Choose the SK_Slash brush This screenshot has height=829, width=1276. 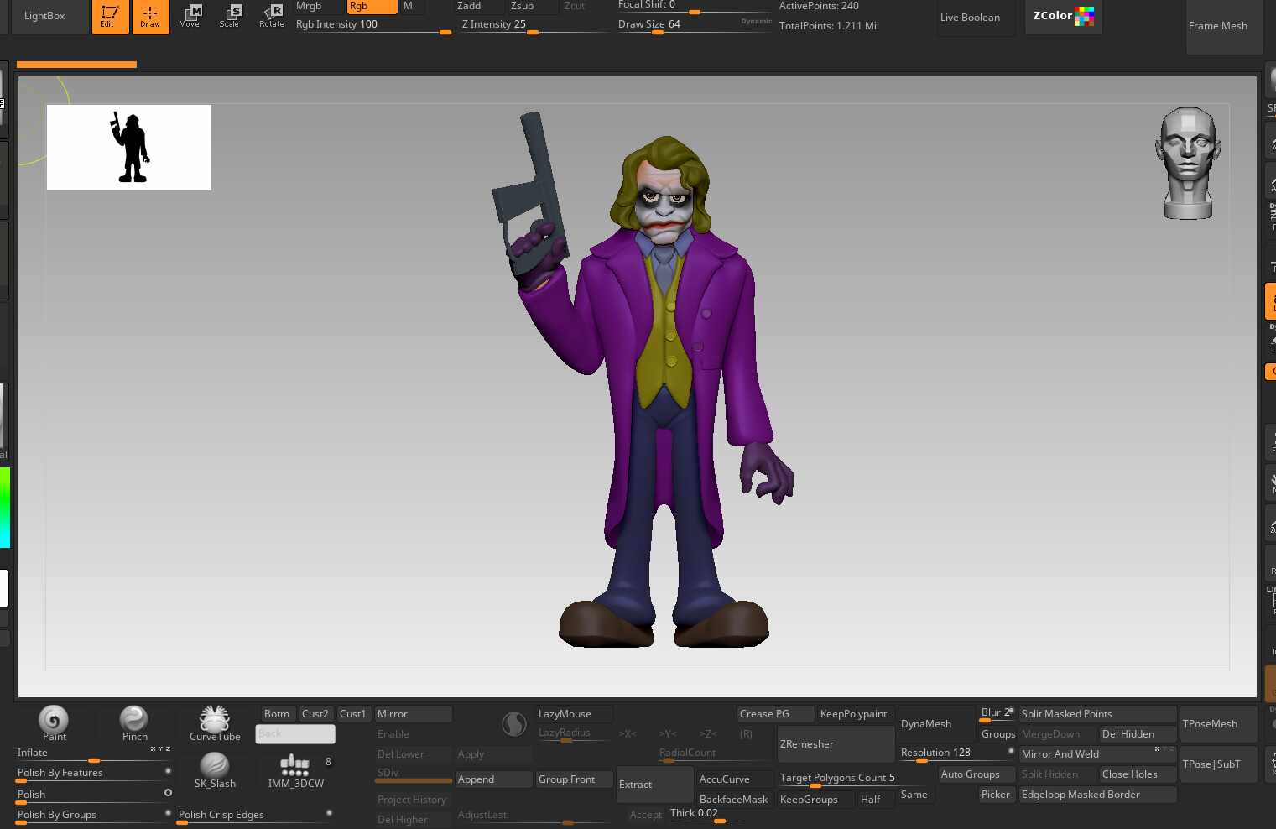point(215,769)
